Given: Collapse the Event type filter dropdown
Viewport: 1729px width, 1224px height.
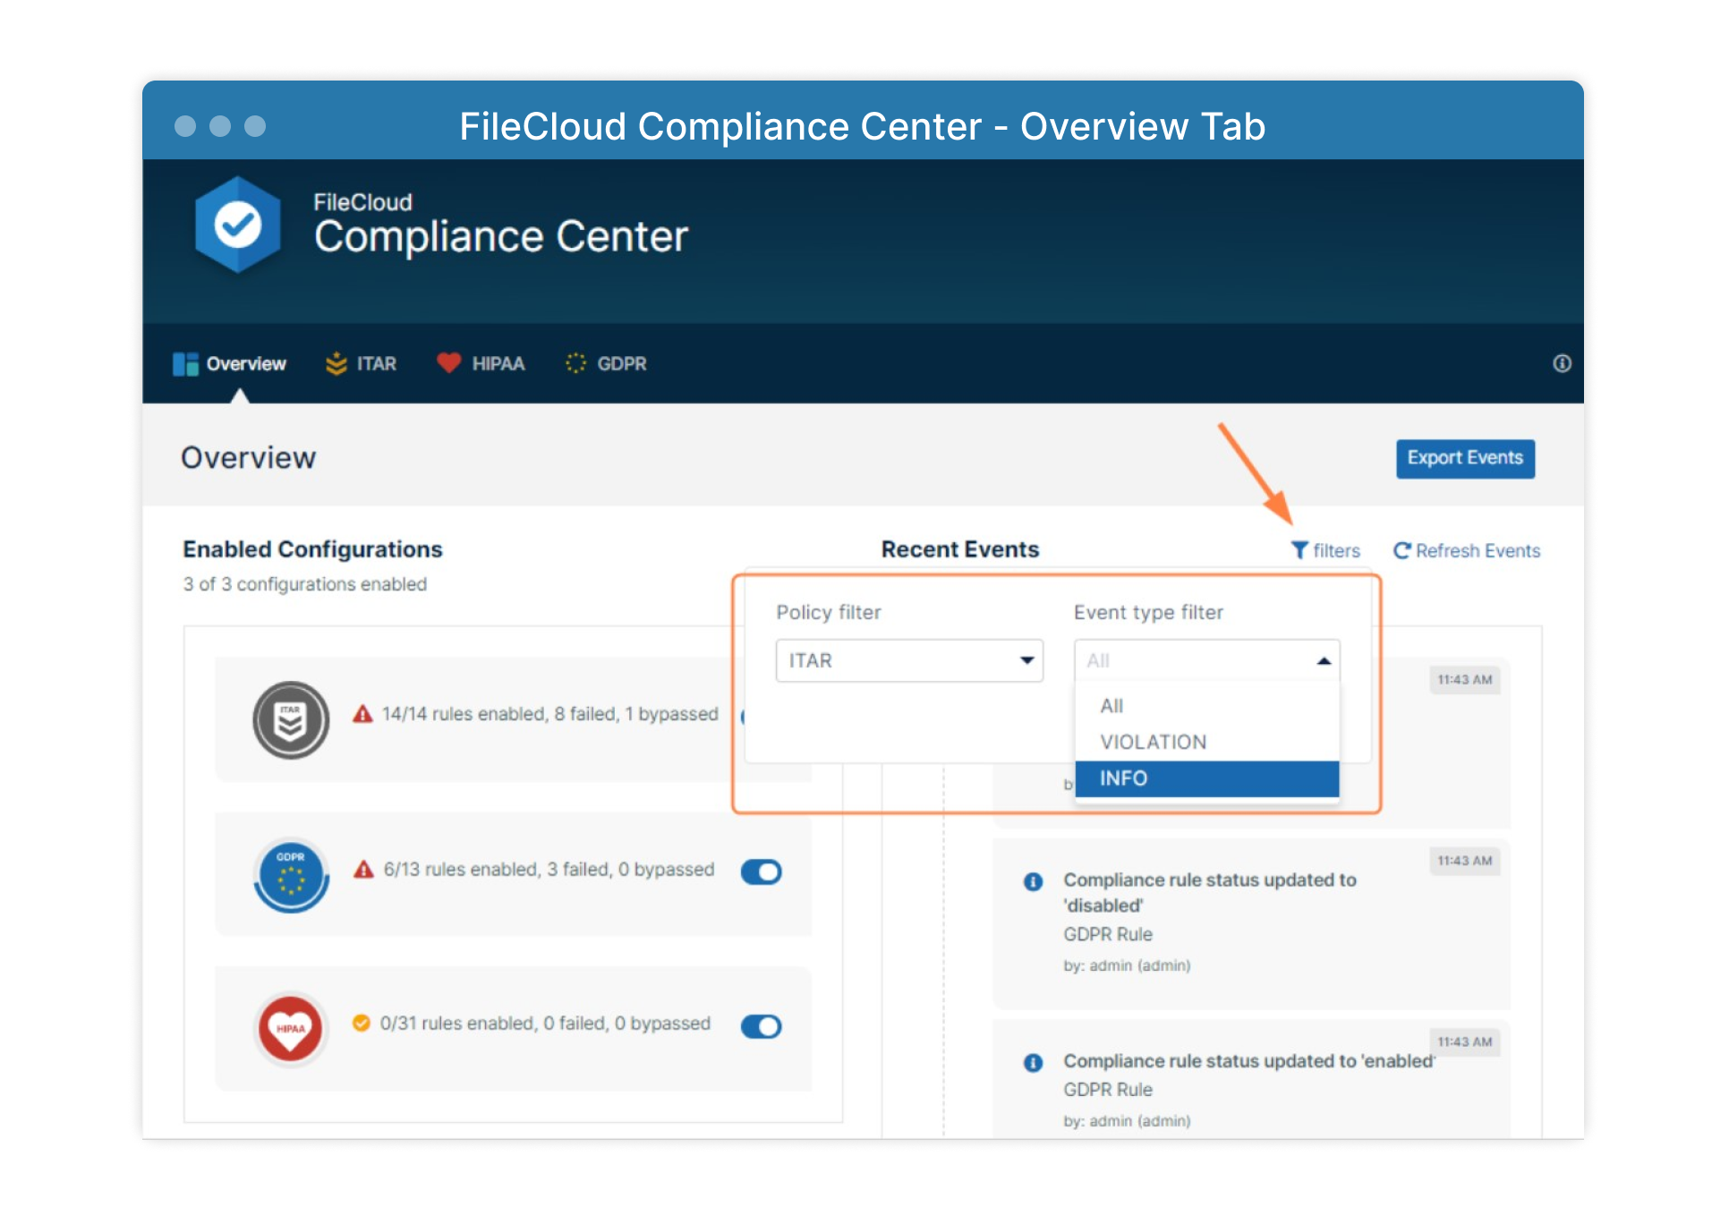Looking at the screenshot, I should tap(1206, 661).
